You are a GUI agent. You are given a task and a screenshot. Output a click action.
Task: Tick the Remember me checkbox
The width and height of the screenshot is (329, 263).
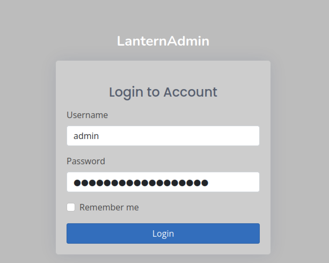click(71, 207)
